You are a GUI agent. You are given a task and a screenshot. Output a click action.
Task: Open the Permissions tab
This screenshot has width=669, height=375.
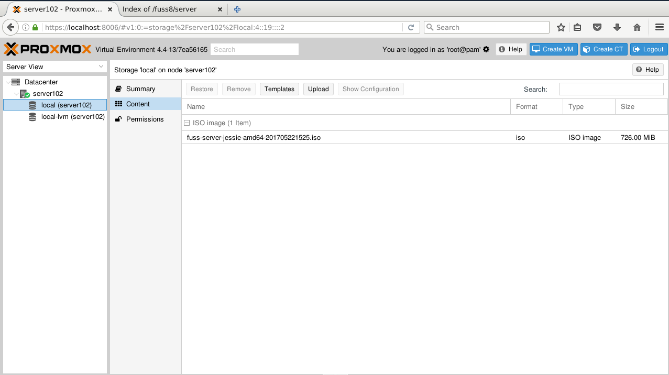pos(146,119)
